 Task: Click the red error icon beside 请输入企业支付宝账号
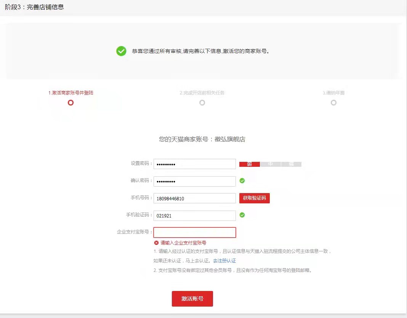156,243
